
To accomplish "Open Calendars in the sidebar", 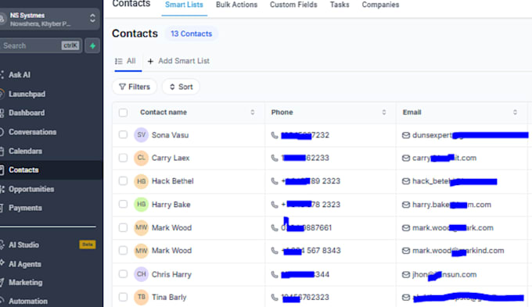I will coord(25,151).
